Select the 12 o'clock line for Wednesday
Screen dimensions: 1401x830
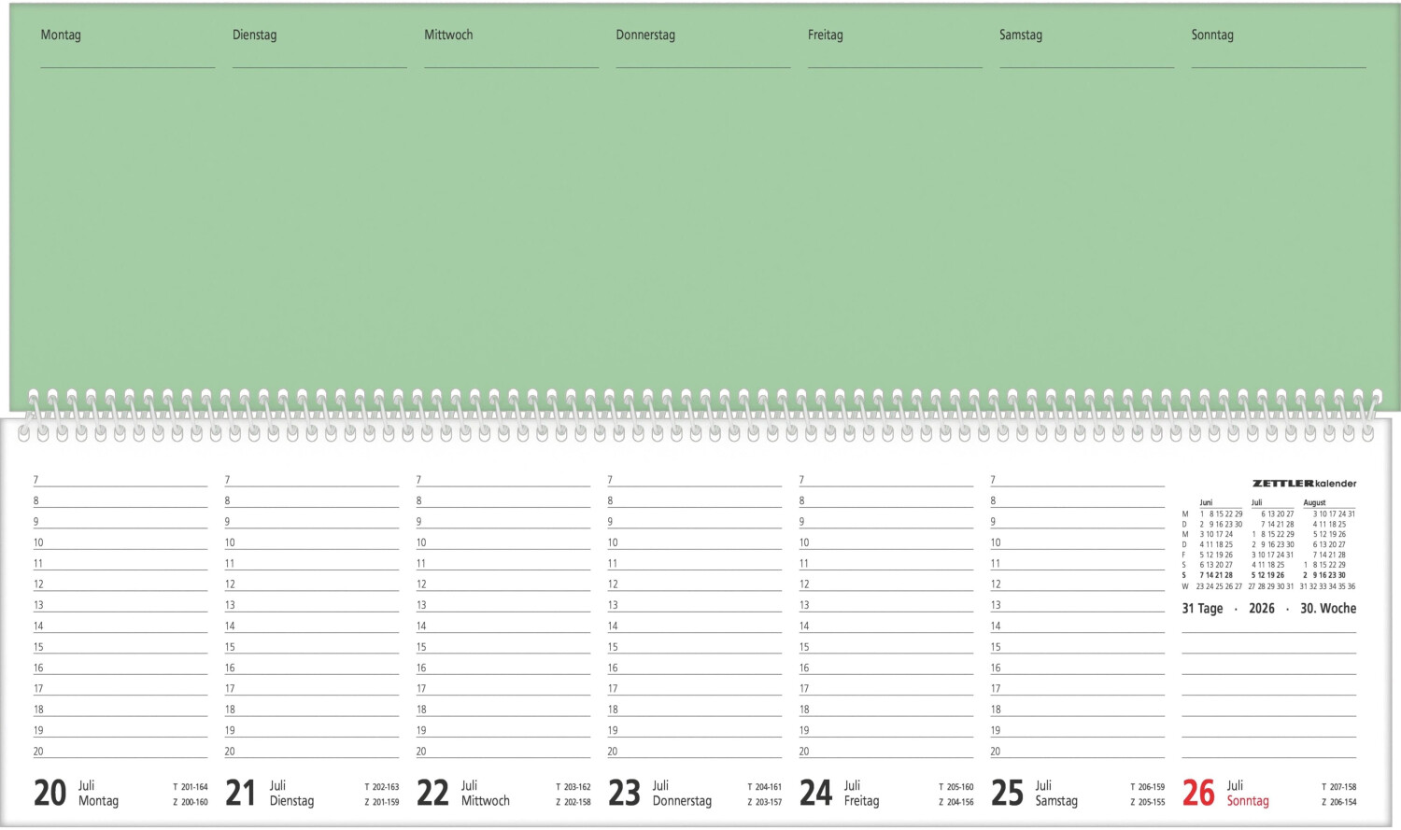[504, 585]
